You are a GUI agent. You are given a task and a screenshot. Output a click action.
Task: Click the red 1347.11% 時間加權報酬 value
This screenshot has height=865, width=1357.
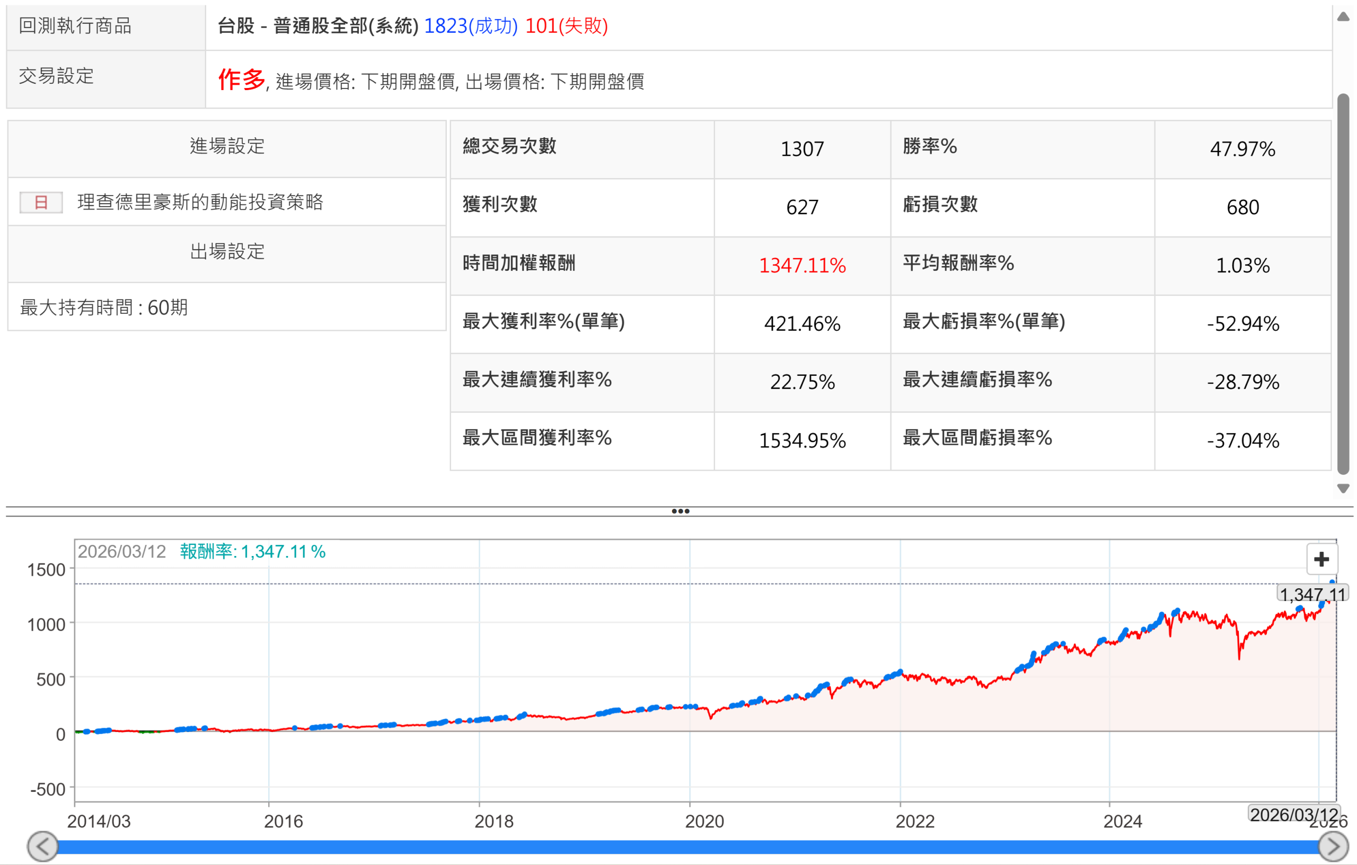(802, 266)
